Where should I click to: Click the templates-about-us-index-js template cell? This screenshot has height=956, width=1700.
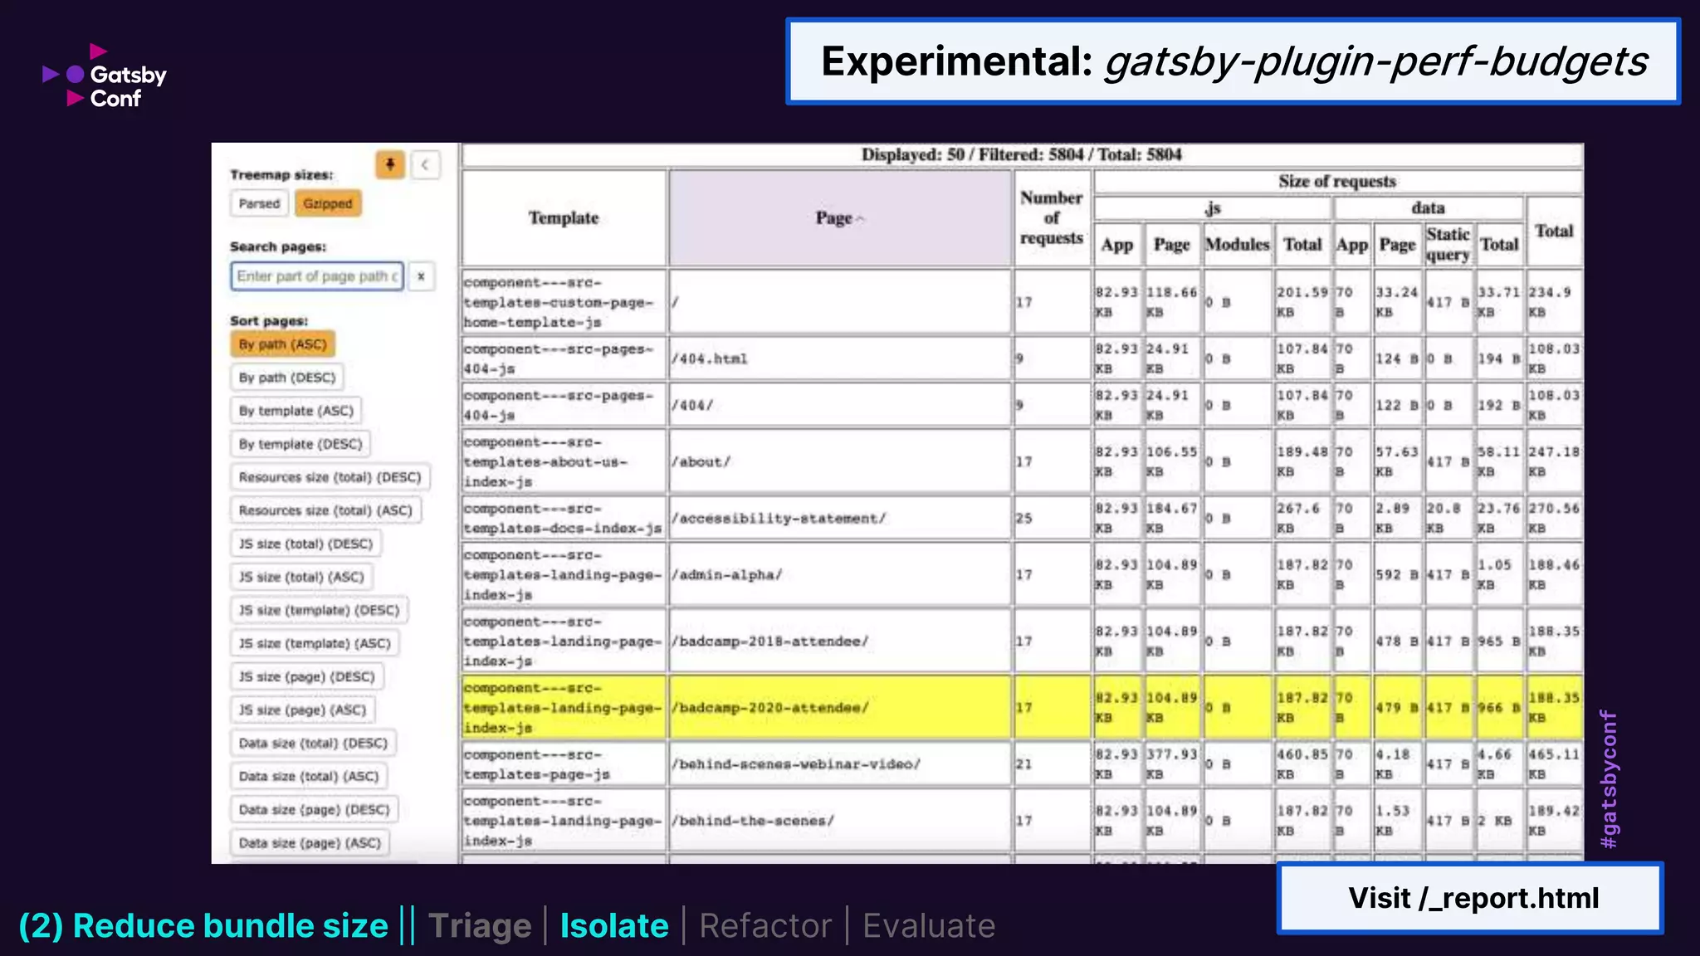tap(564, 462)
